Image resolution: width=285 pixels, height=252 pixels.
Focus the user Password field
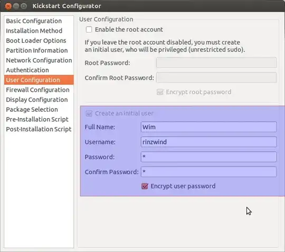point(208,157)
